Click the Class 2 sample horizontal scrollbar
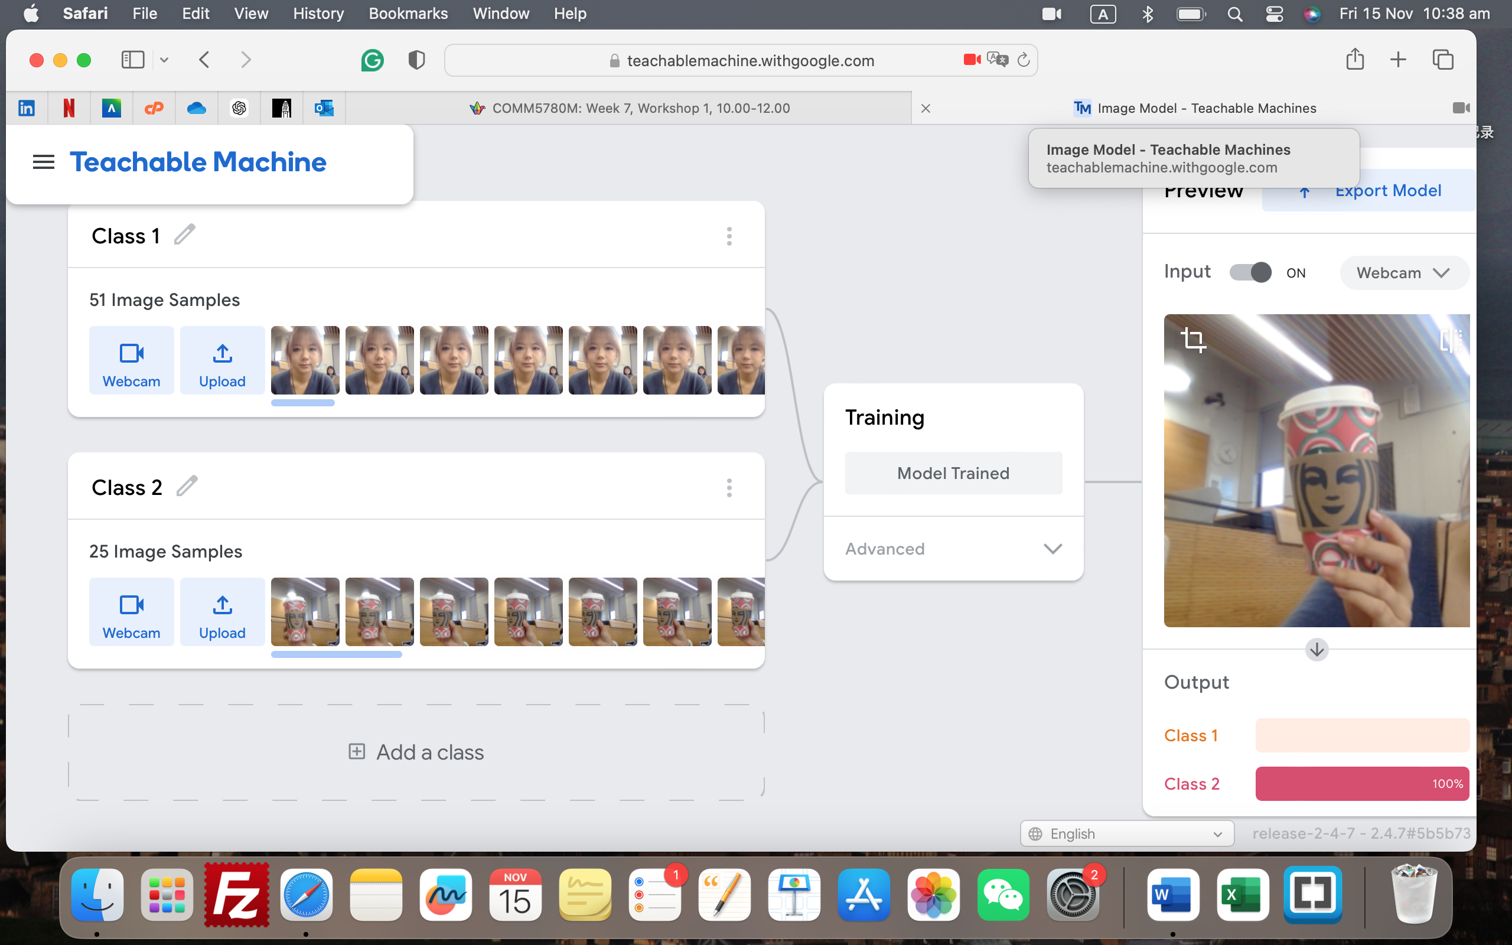1512x945 pixels. pyautogui.click(x=336, y=654)
